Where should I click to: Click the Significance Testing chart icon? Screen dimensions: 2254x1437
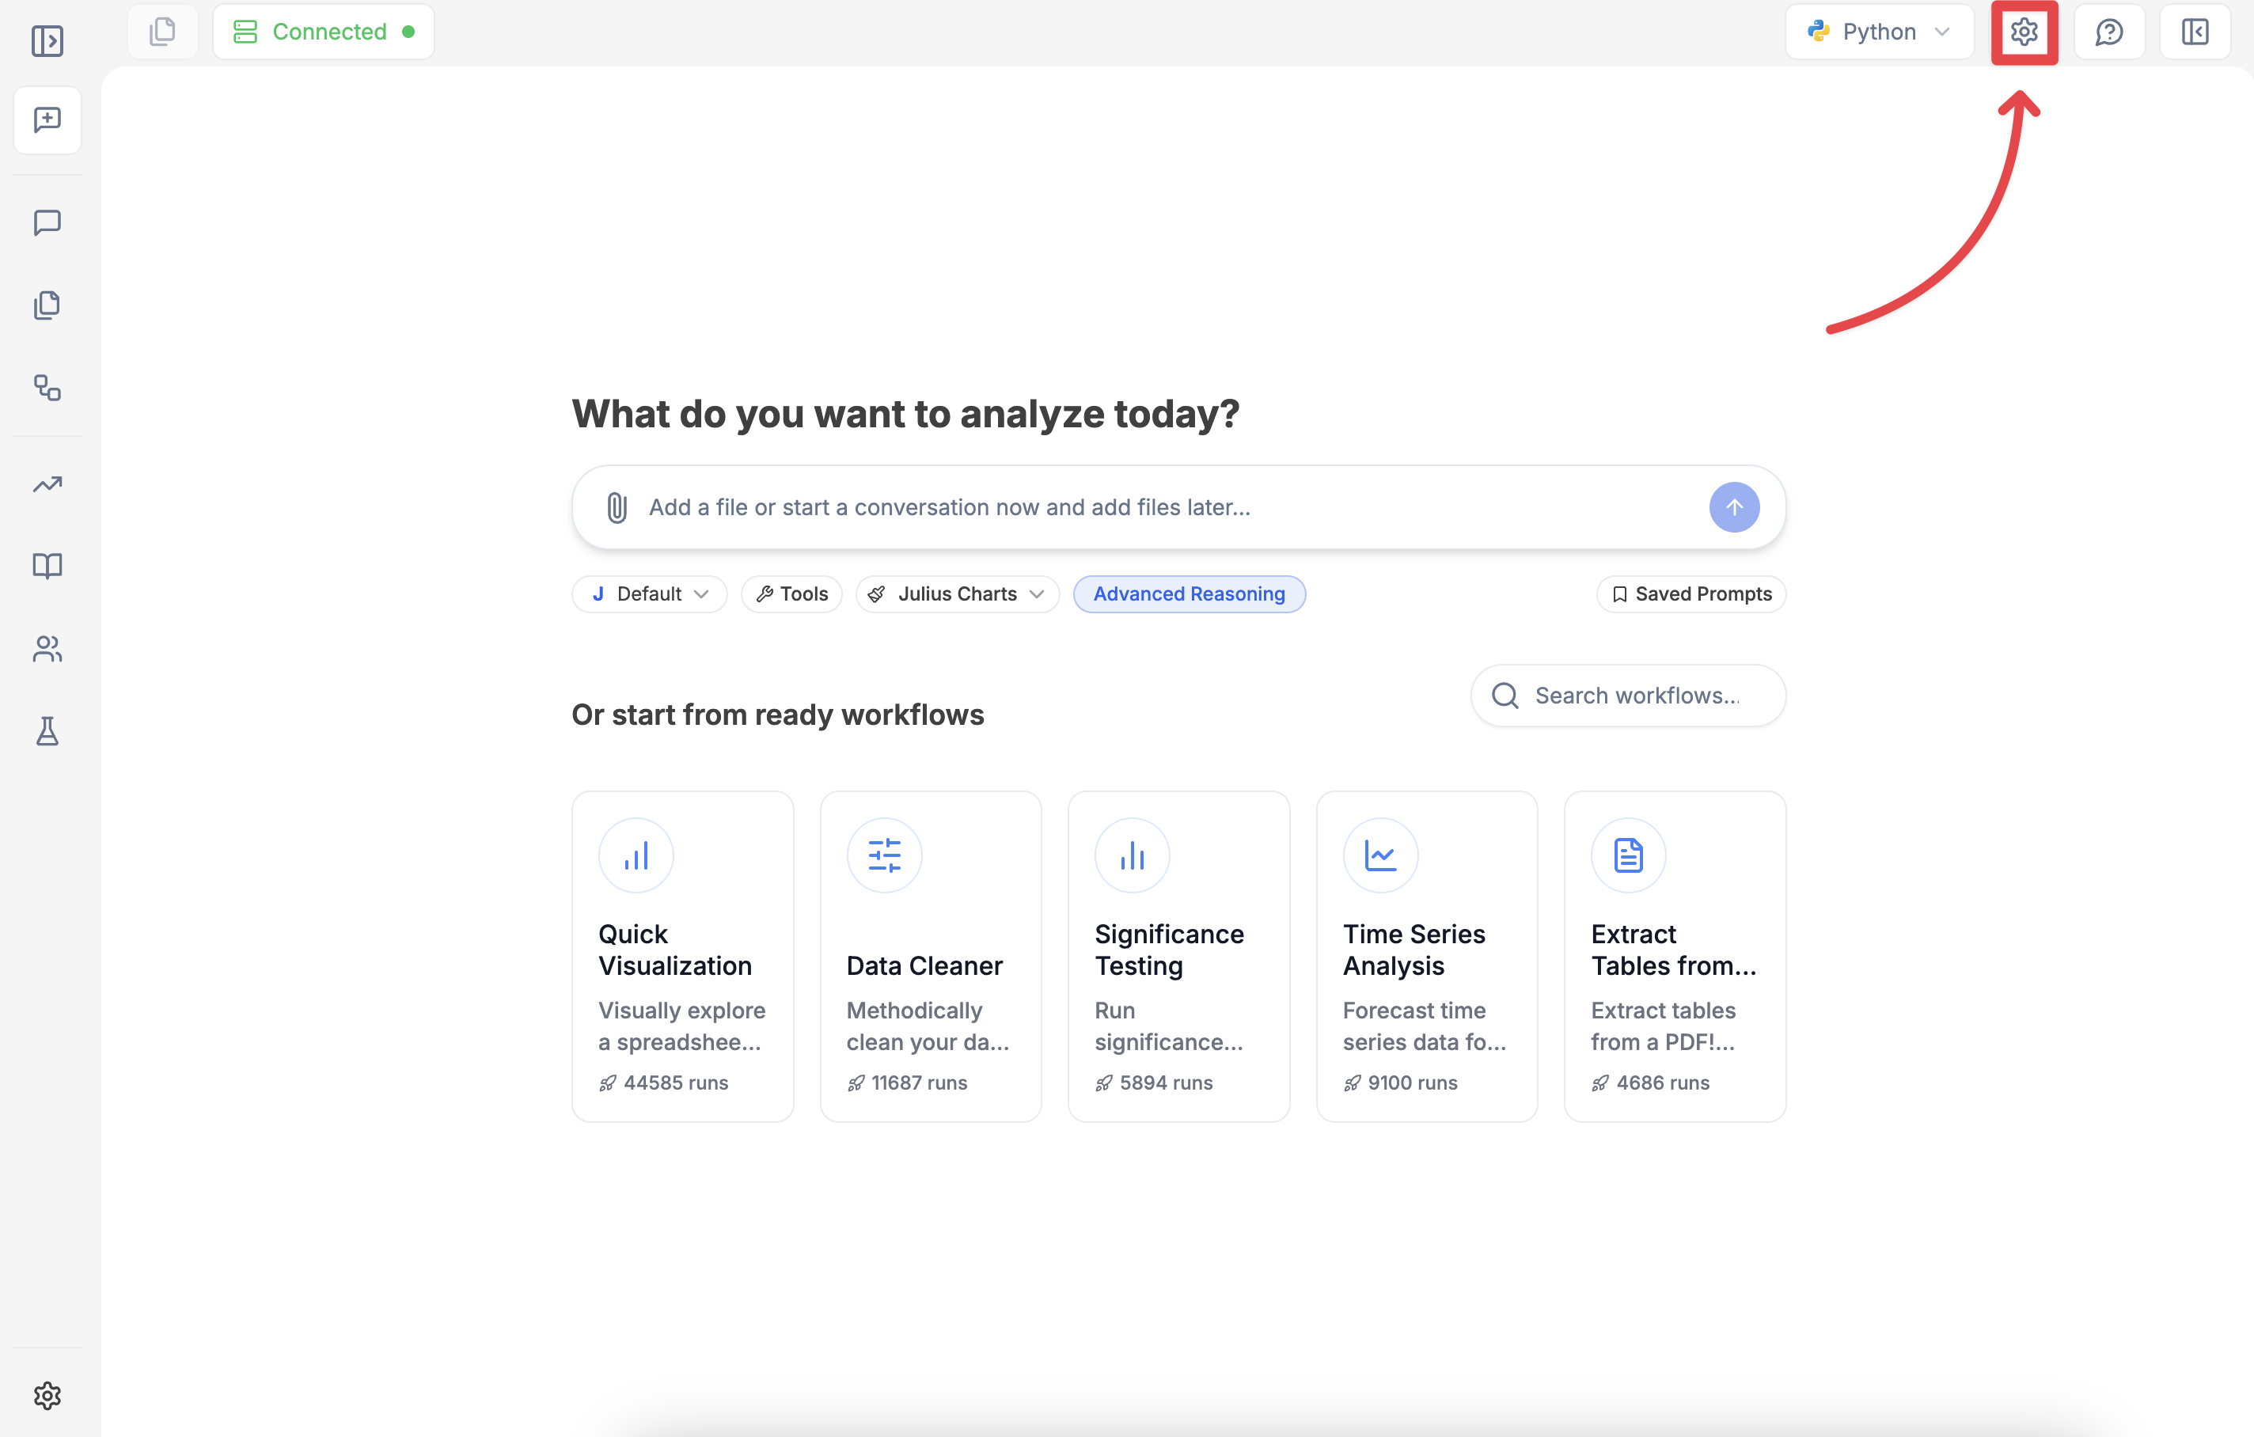click(x=1133, y=855)
